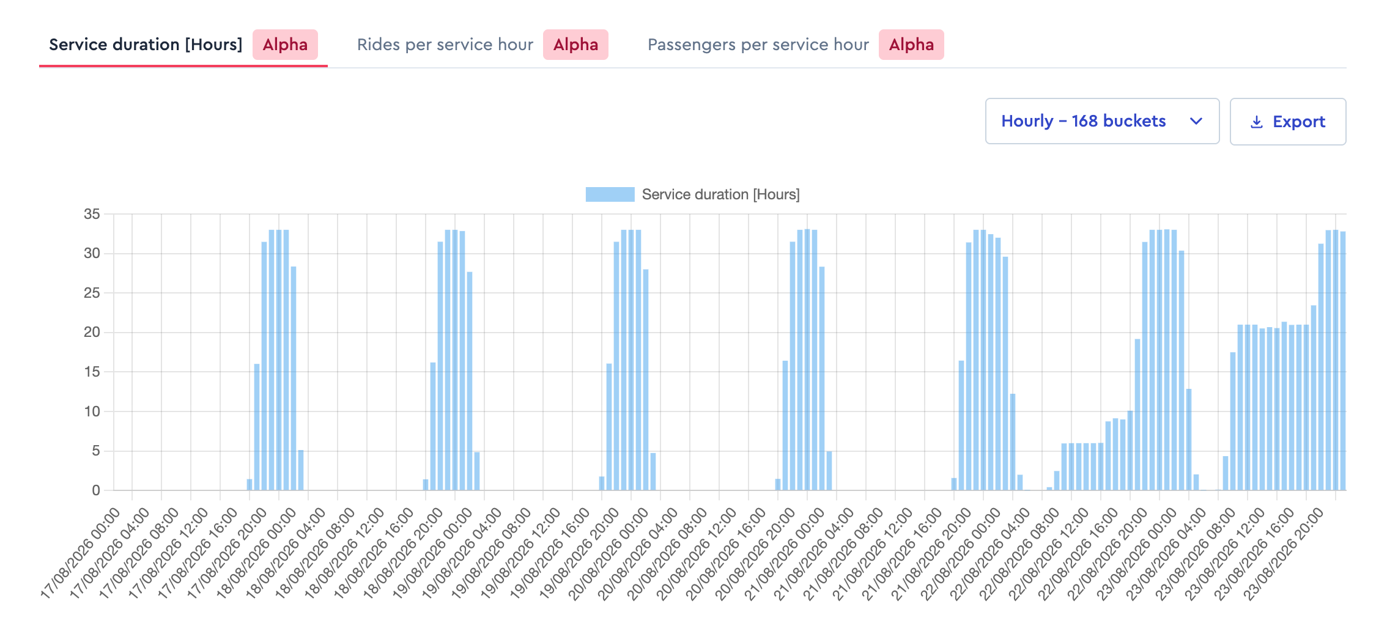1387x642 pixels.
Task: Click the 35 value on y-axis
Action: (x=92, y=214)
